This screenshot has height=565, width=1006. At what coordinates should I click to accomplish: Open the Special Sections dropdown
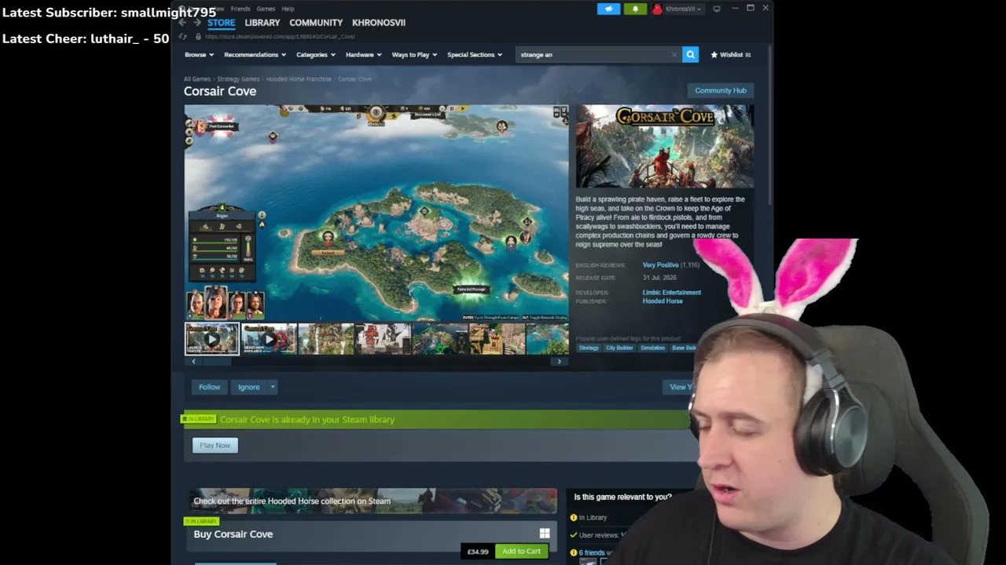(x=475, y=55)
